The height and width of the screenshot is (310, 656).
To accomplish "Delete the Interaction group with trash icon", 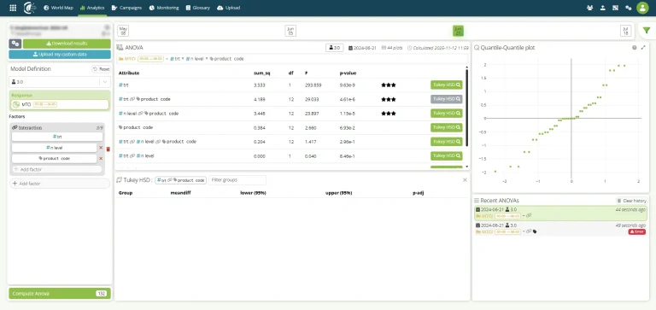I will [x=108, y=149].
